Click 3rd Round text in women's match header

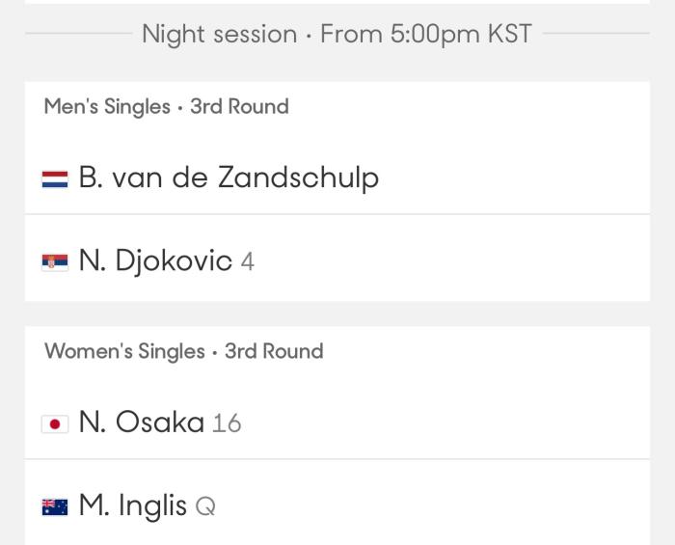click(x=274, y=351)
